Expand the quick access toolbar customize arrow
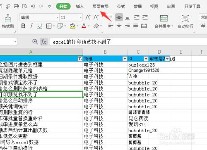 coord(50,7)
